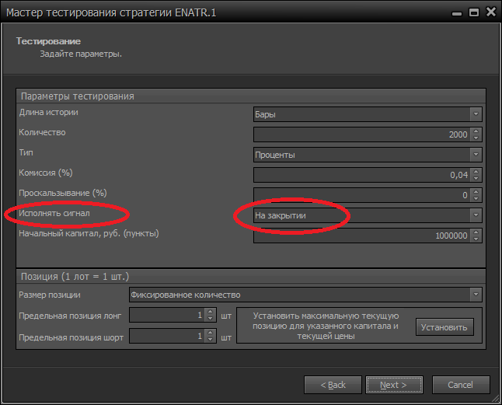Increase Количество value with up arrow
The width and height of the screenshot is (502, 405).
click(476, 131)
